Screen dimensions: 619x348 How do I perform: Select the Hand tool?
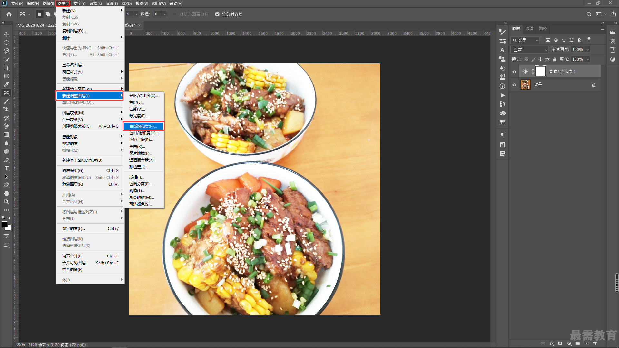pos(6,193)
